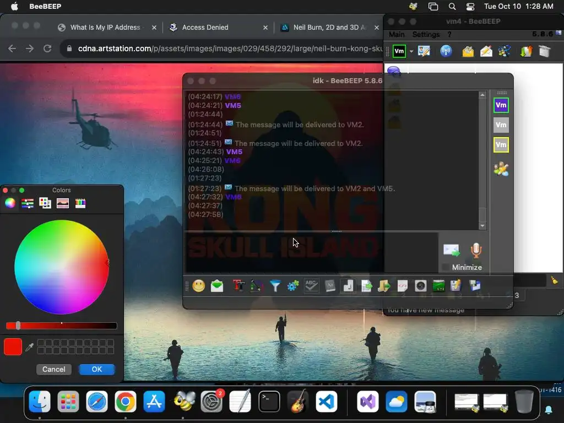Click the chat scrollbar up arrow
Image resolution: width=564 pixels, height=423 pixels.
[482, 95]
